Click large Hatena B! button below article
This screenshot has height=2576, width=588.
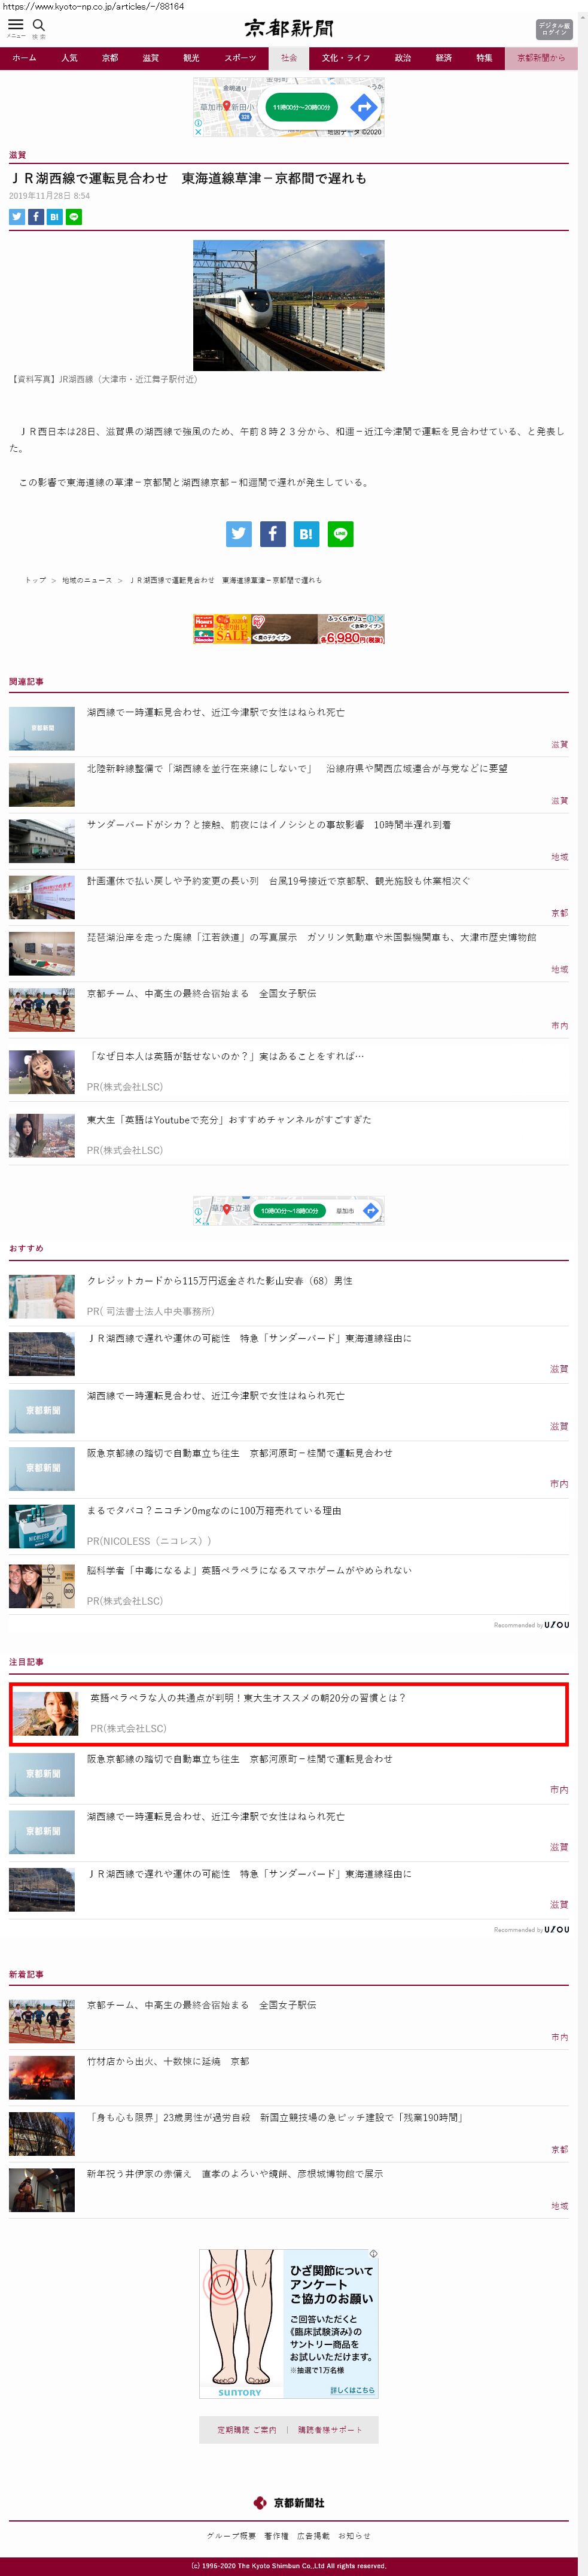tap(306, 534)
